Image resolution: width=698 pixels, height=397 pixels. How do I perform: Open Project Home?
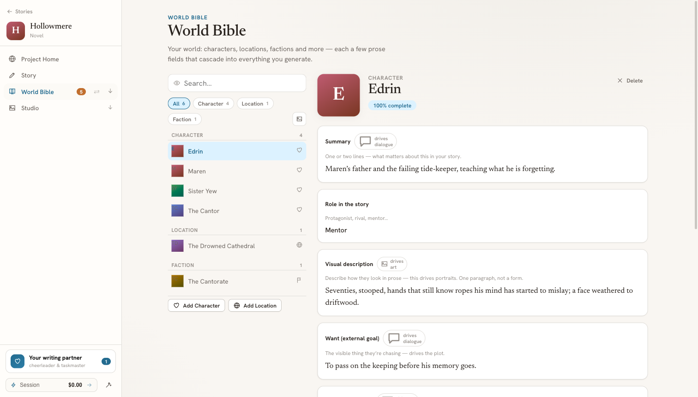click(x=60, y=59)
